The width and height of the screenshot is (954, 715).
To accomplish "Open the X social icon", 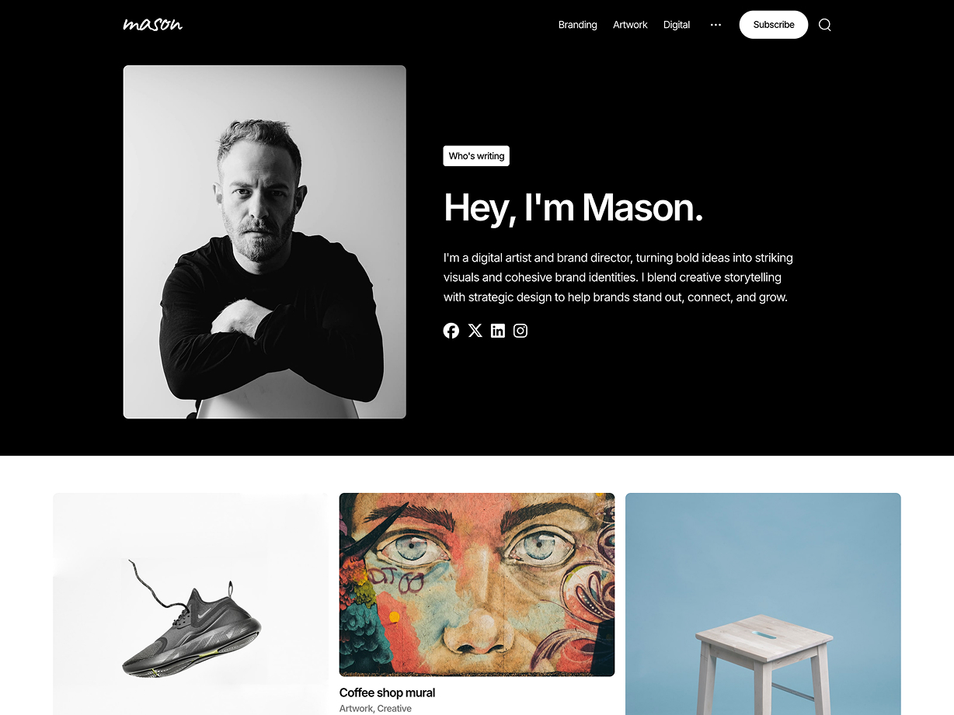I will [475, 331].
